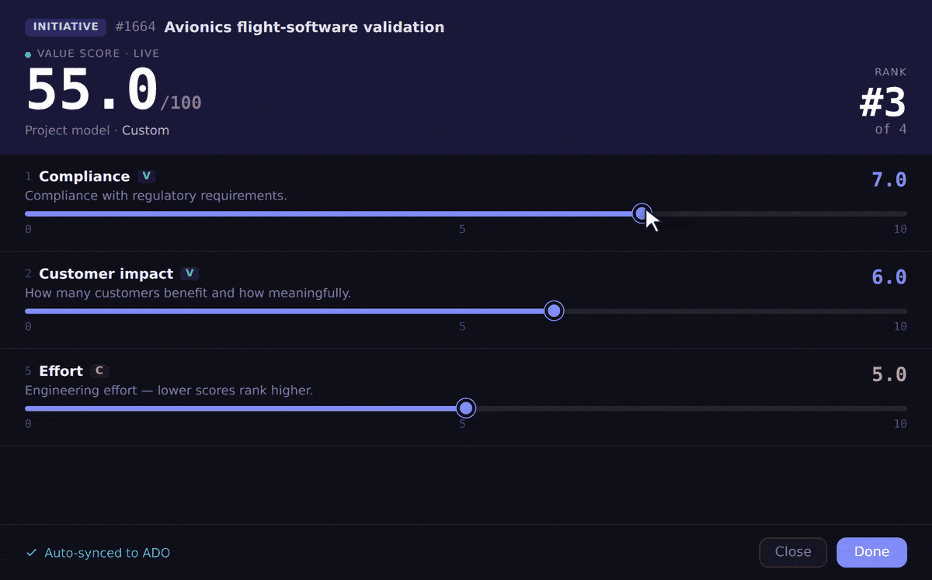Image resolution: width=932 pixels, height=580 pixels.
Task: Click the rank #3 indicator
Action: (883, 102)
